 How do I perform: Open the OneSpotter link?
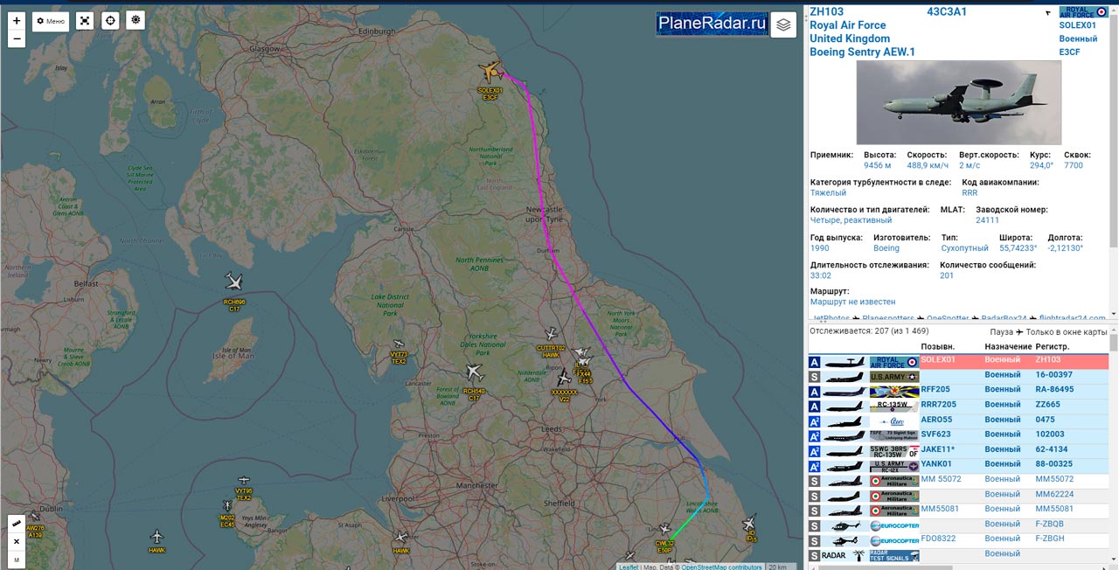tap(948, 319)
